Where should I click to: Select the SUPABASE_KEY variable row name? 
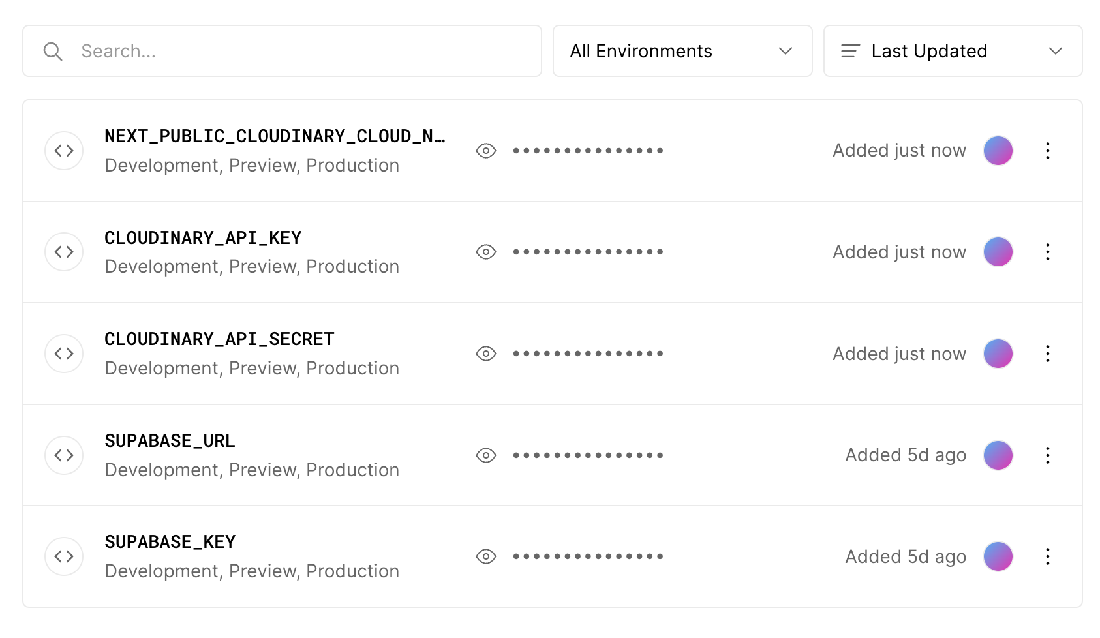tap(170, 542)
